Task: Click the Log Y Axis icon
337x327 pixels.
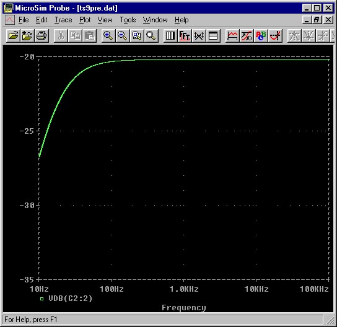Action: coord(213,36)
